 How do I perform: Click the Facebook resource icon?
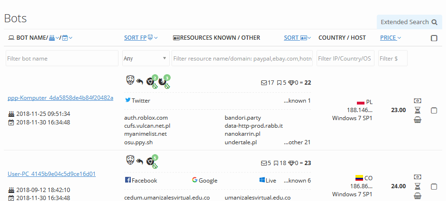click(127, 180)
